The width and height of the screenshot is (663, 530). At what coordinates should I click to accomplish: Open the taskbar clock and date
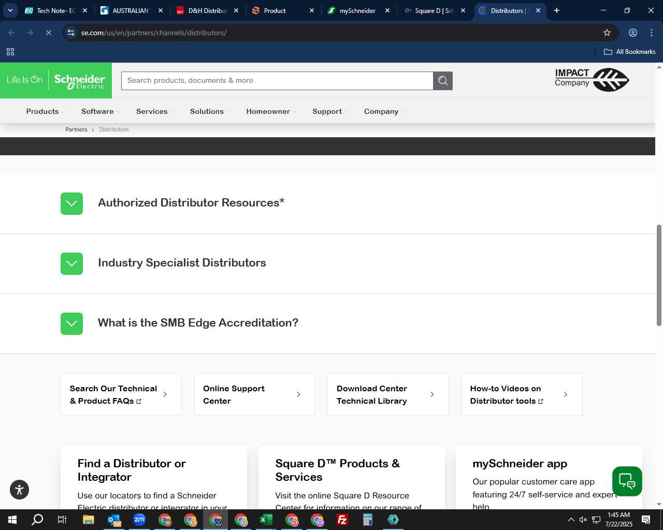tap(618, 520)
